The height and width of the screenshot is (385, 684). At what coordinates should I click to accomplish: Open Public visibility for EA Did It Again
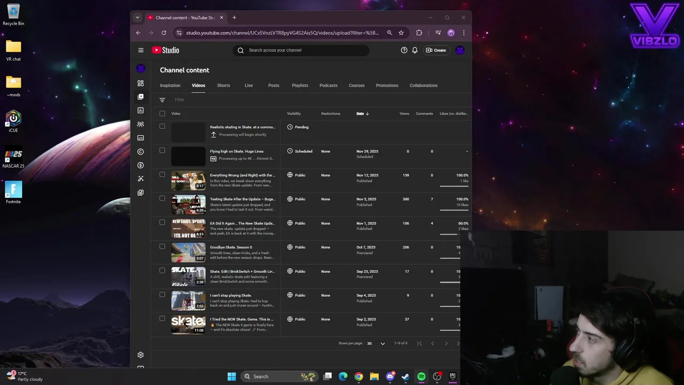coord(296,224)
